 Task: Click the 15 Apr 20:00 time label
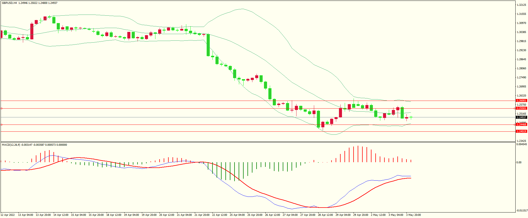pos(96,215)
